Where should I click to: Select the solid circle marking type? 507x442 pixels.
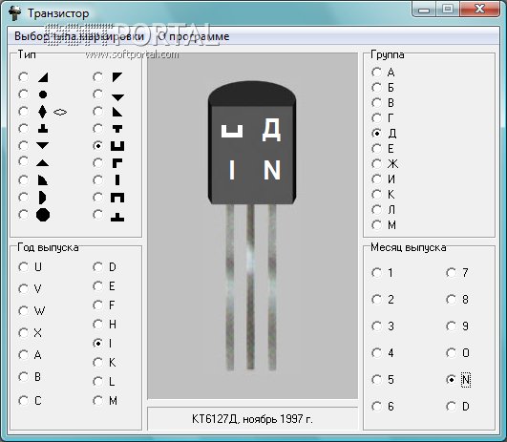click(24, 95)
